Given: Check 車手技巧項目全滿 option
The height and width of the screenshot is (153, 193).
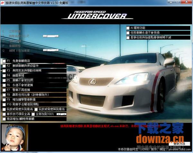Looking at the screenshot, I should [x=4, y=114].
